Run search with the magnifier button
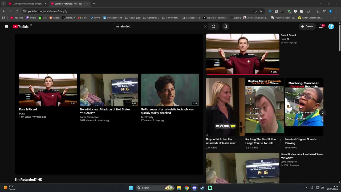Viewport: 341px width, 192px height. pos(214,26)
